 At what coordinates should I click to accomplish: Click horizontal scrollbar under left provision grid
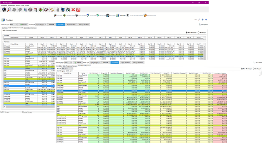pos(29,106)
